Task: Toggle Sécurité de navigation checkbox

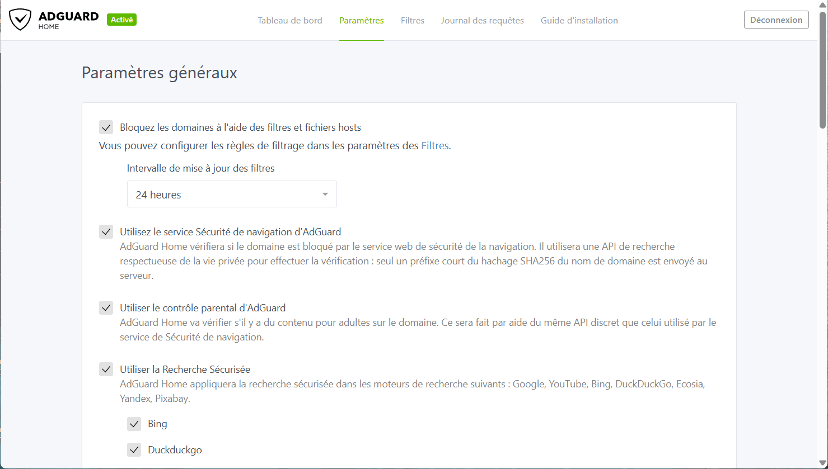Action: pos(106,231)
